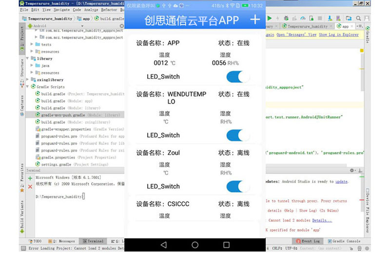This screenshot has width=390, height=263.
Task: Toggle LED_Switch for device APP
Action: click(x=238, y=77)
